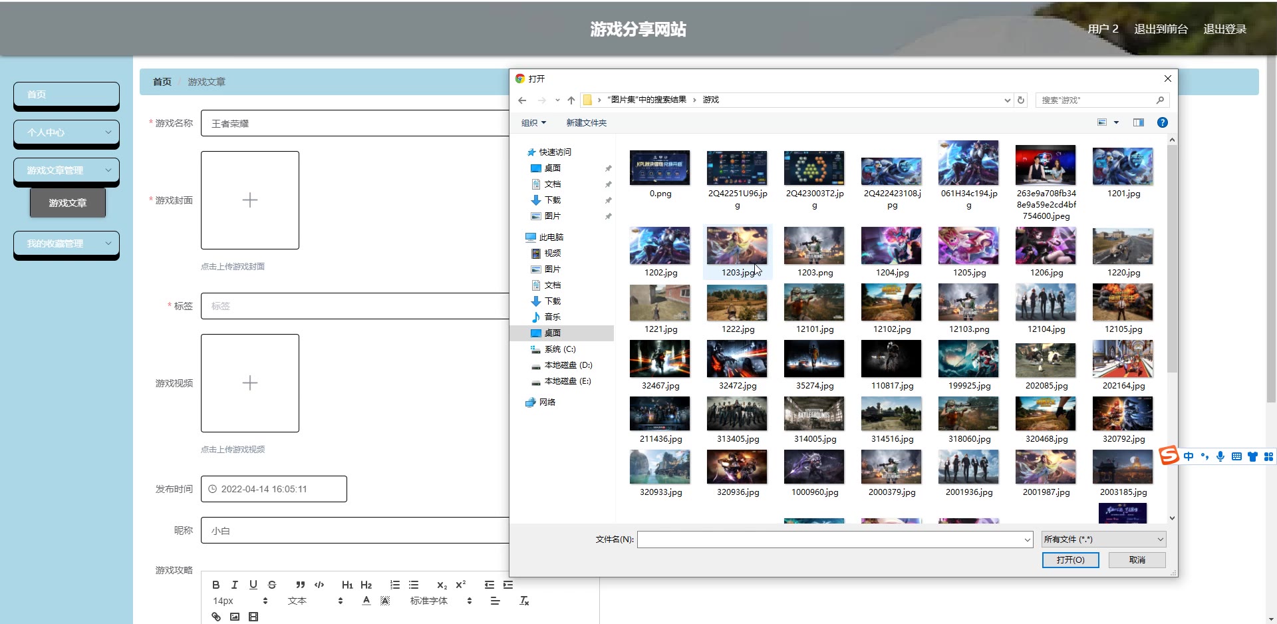Apply Heading 2 style in editor
1277x624 pixels.
[366, 585]
